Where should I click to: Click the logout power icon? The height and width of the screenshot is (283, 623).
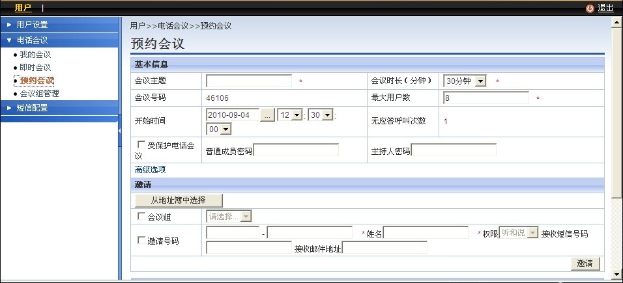point(590,8)
